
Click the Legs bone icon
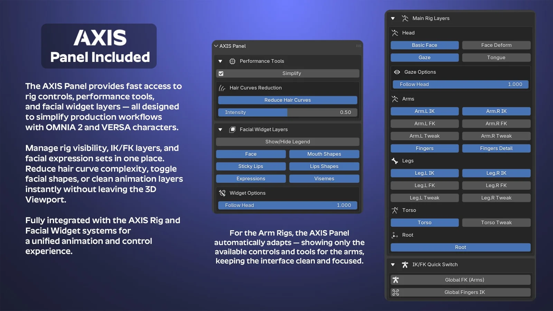pyautogui.click(x=395, y=161)
